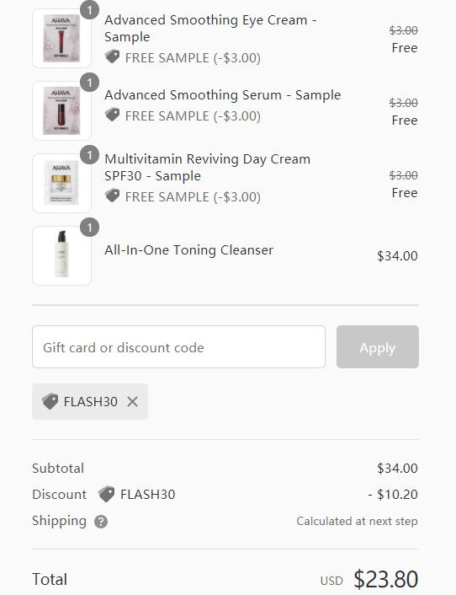Click the Calculated at next step text
Image resolution: width=456 pixels, height=595 pixels.
(x=357, y=521)
